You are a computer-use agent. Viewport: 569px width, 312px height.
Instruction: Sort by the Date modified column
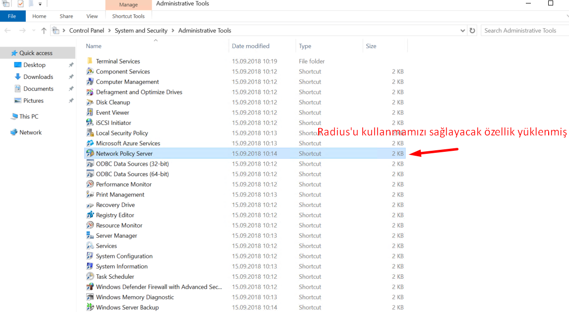coord(251,46)
